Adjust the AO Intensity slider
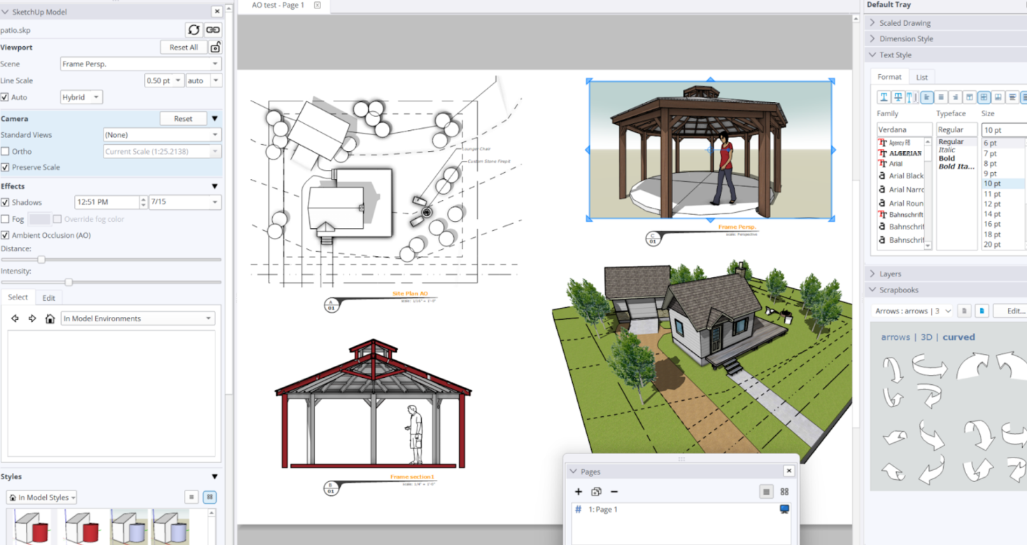This screenshot has height=545, width=1027. (69, 282)
